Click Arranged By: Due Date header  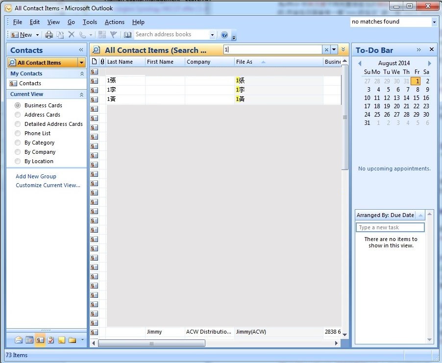tap(385, 215)
